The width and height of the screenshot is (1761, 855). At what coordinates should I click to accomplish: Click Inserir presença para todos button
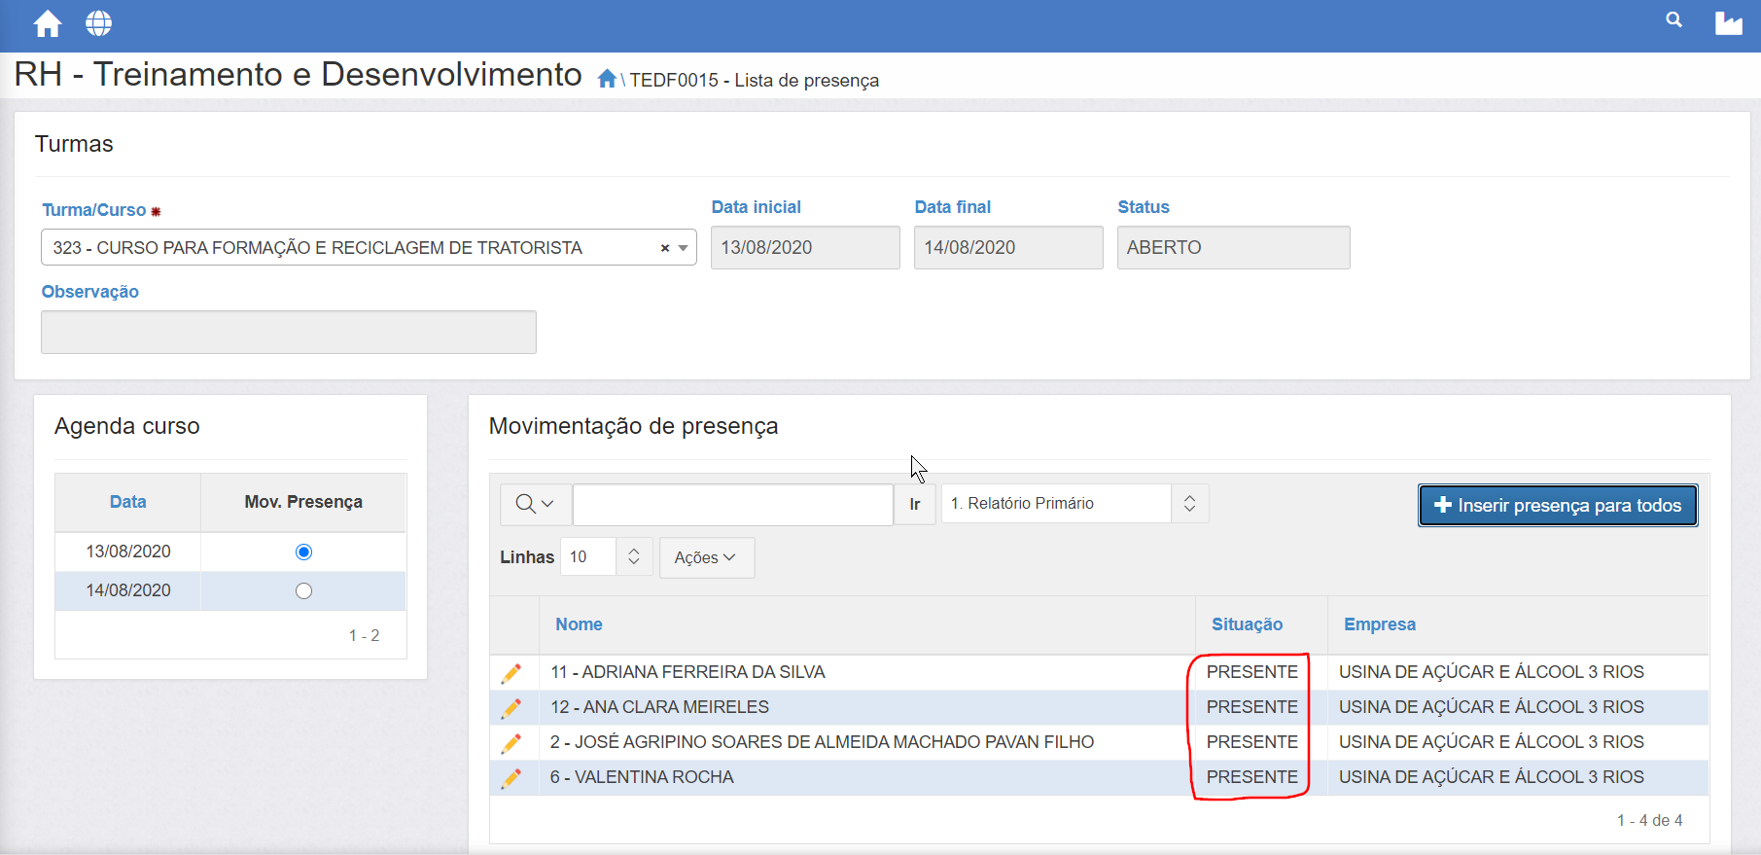(1558, 505)
